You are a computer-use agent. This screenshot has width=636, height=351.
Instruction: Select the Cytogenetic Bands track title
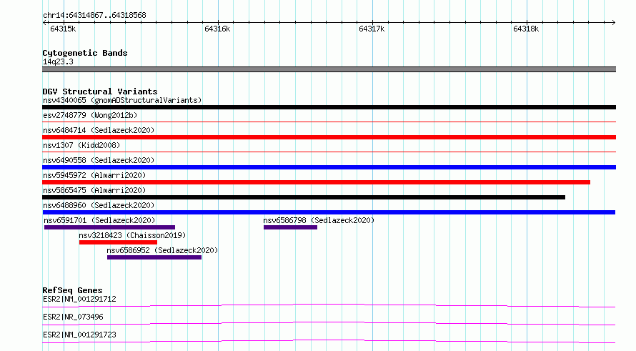tap(85, 53)
